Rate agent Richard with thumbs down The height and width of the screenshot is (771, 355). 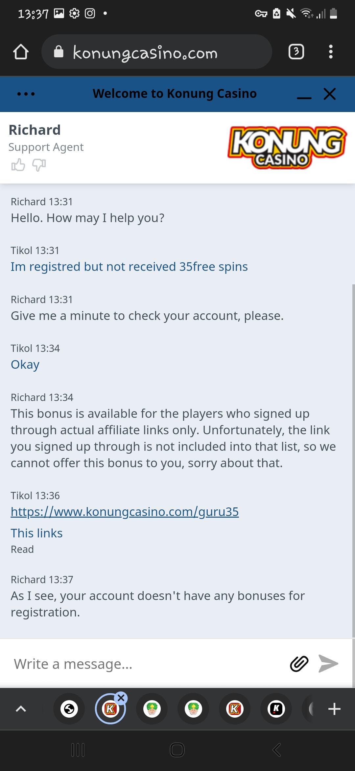[x=39, y=165]
